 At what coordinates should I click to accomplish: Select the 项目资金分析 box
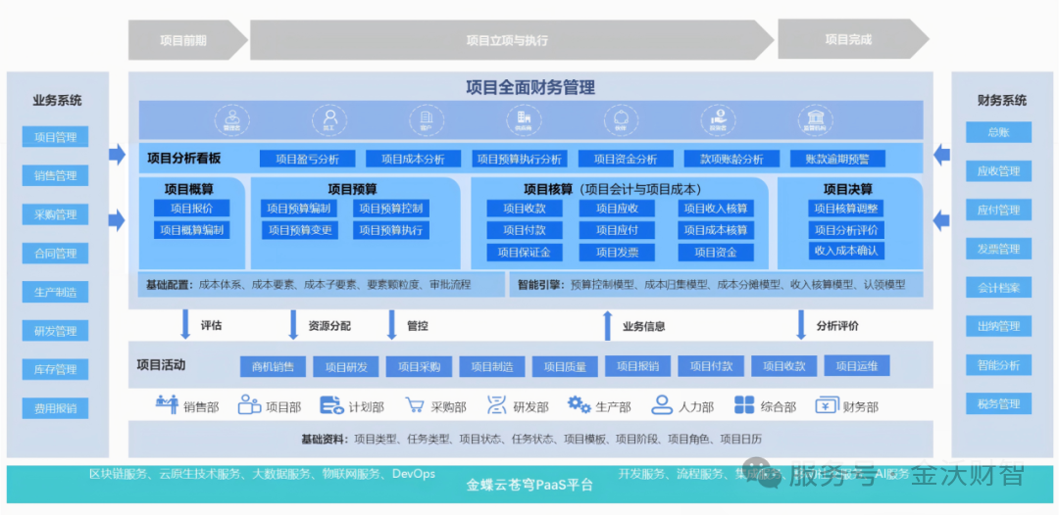tap(626, 159)
